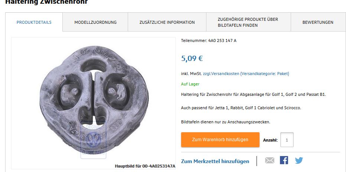Image resolution: width=346 pixels, height=172 pixels.
Task: Open Zusätzliche Information tab
Action: [x=167, y=22]
